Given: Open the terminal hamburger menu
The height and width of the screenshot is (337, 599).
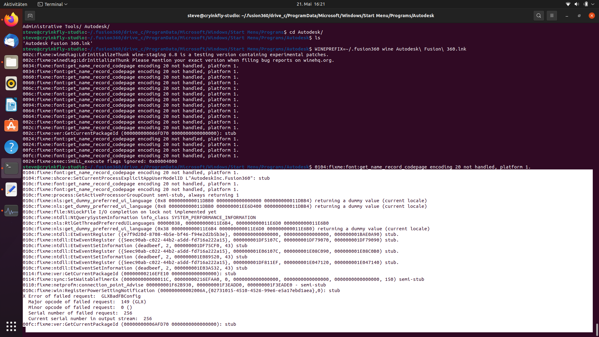Looking at the screenshot, I should [x=552, y=16].
